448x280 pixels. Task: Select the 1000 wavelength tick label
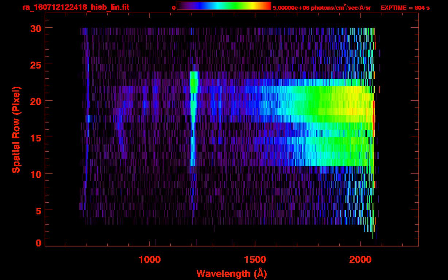click(x=150, y=260)
